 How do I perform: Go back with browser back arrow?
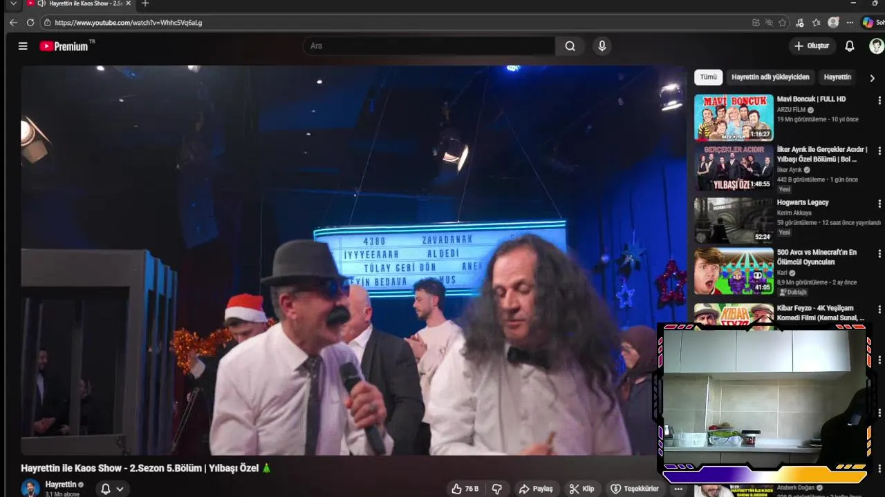[x=13, y=22]
